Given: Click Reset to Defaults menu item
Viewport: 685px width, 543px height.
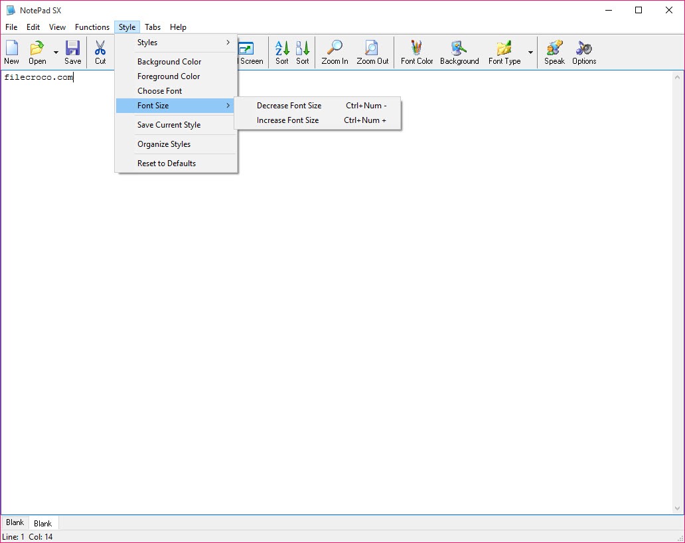Looking at the screenshot, I should click(x=167, y=163).
